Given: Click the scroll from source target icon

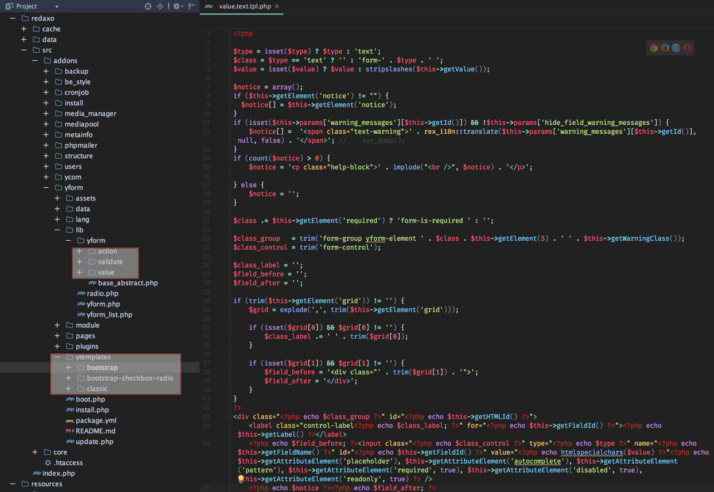Looking at the screenshot, I should [148, 6].
